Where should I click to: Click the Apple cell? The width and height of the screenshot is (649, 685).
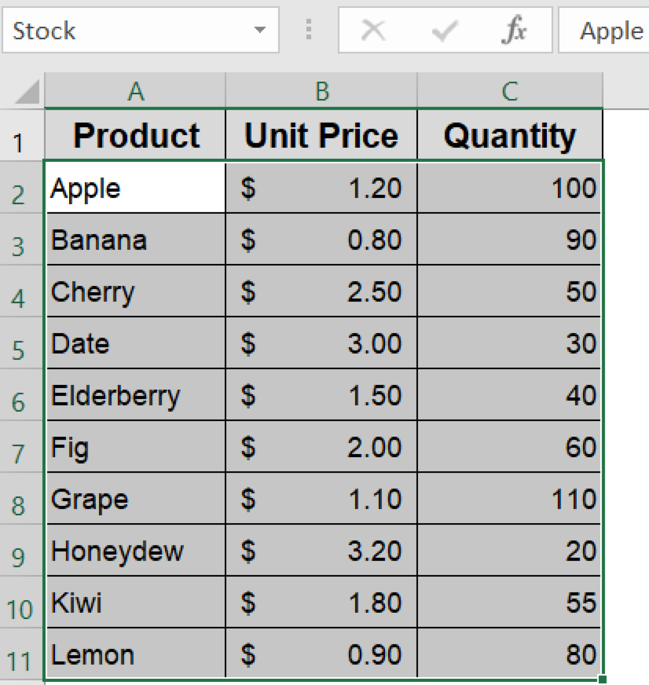[x=135, y=189]
